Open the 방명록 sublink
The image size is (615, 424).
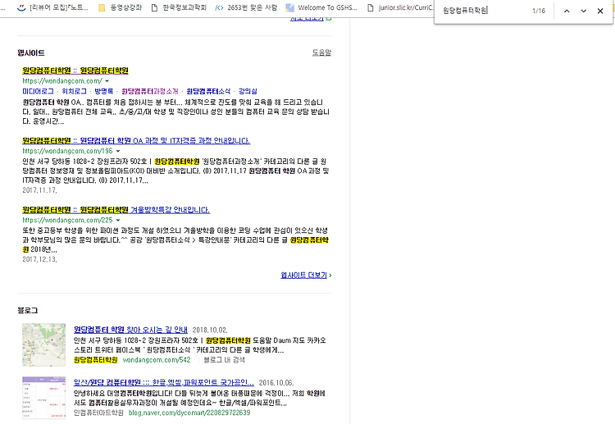(x=104, y=91)
